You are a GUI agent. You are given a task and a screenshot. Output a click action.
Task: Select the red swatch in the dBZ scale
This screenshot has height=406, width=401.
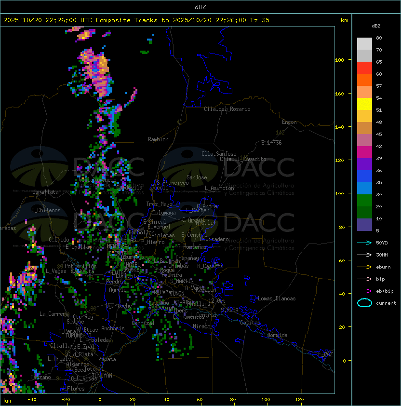click(364, 68)
